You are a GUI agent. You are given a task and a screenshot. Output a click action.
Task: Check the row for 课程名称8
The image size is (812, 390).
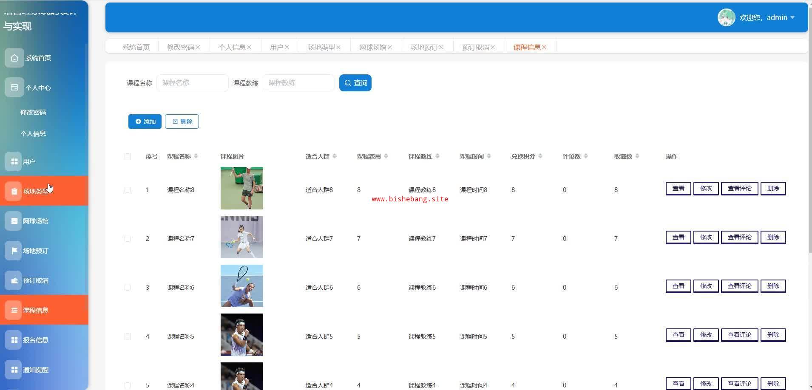pos(128,190)
